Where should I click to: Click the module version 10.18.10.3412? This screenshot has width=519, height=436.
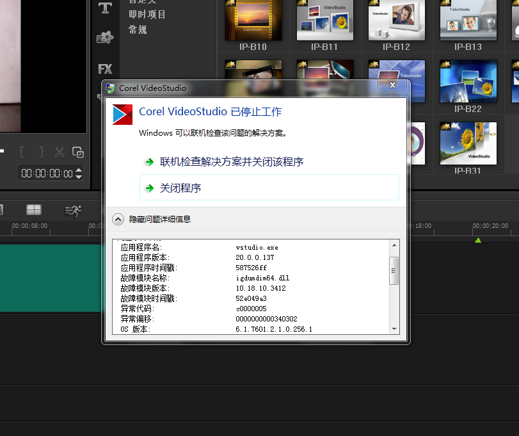tap(260, 288)
